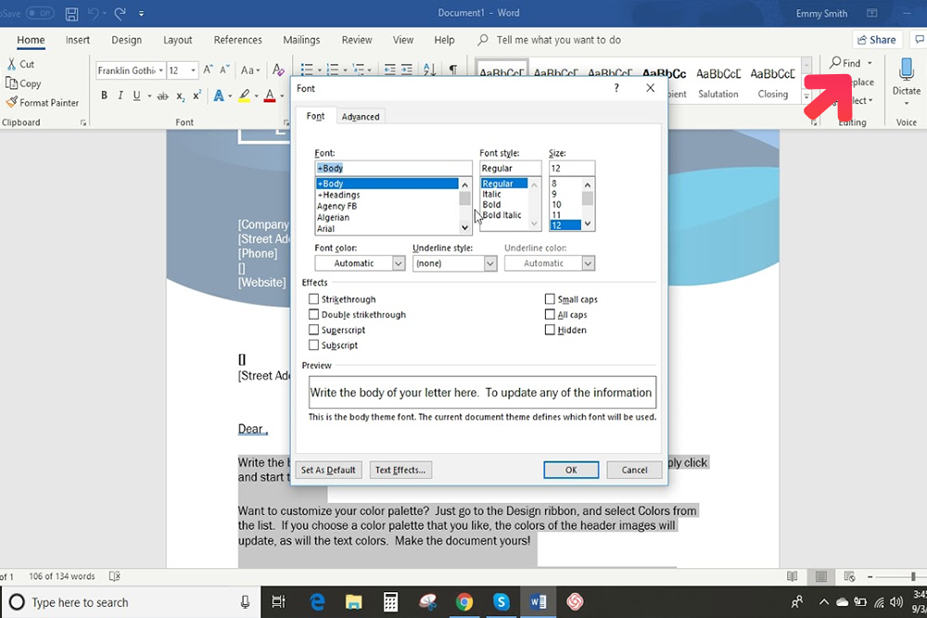Enable the Double strikethrough checkbox

(313, 314)
